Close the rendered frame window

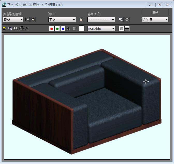(168, 5)
